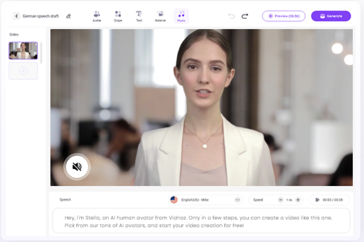
Task: Rename the German speech draft project
Action: point(69,16)
